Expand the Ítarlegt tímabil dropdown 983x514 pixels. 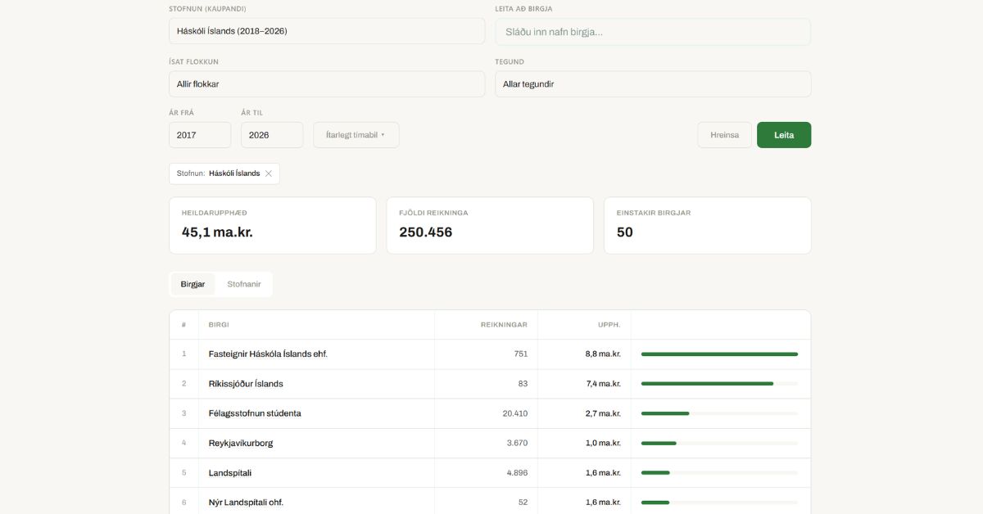click(356, 135)
